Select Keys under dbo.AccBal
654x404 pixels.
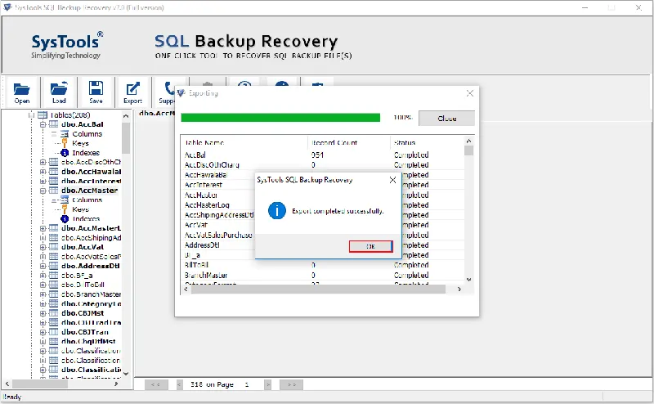tap(80, 143)
